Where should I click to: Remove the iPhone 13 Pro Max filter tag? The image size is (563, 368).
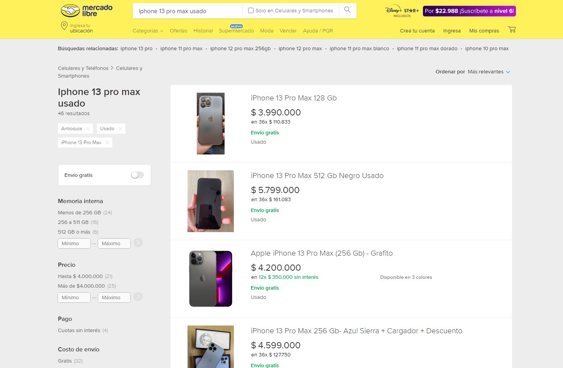point(107,142)
